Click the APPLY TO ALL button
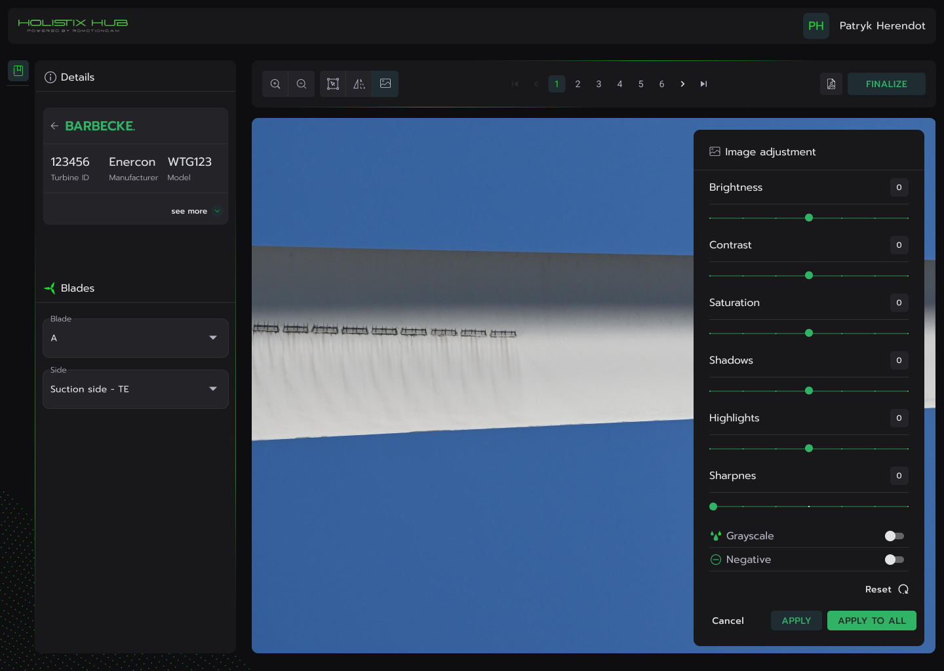This screenshot has width=944, height=671. click(871, 621)
